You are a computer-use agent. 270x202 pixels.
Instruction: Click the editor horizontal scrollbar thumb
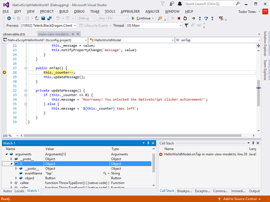coord(132,136)
